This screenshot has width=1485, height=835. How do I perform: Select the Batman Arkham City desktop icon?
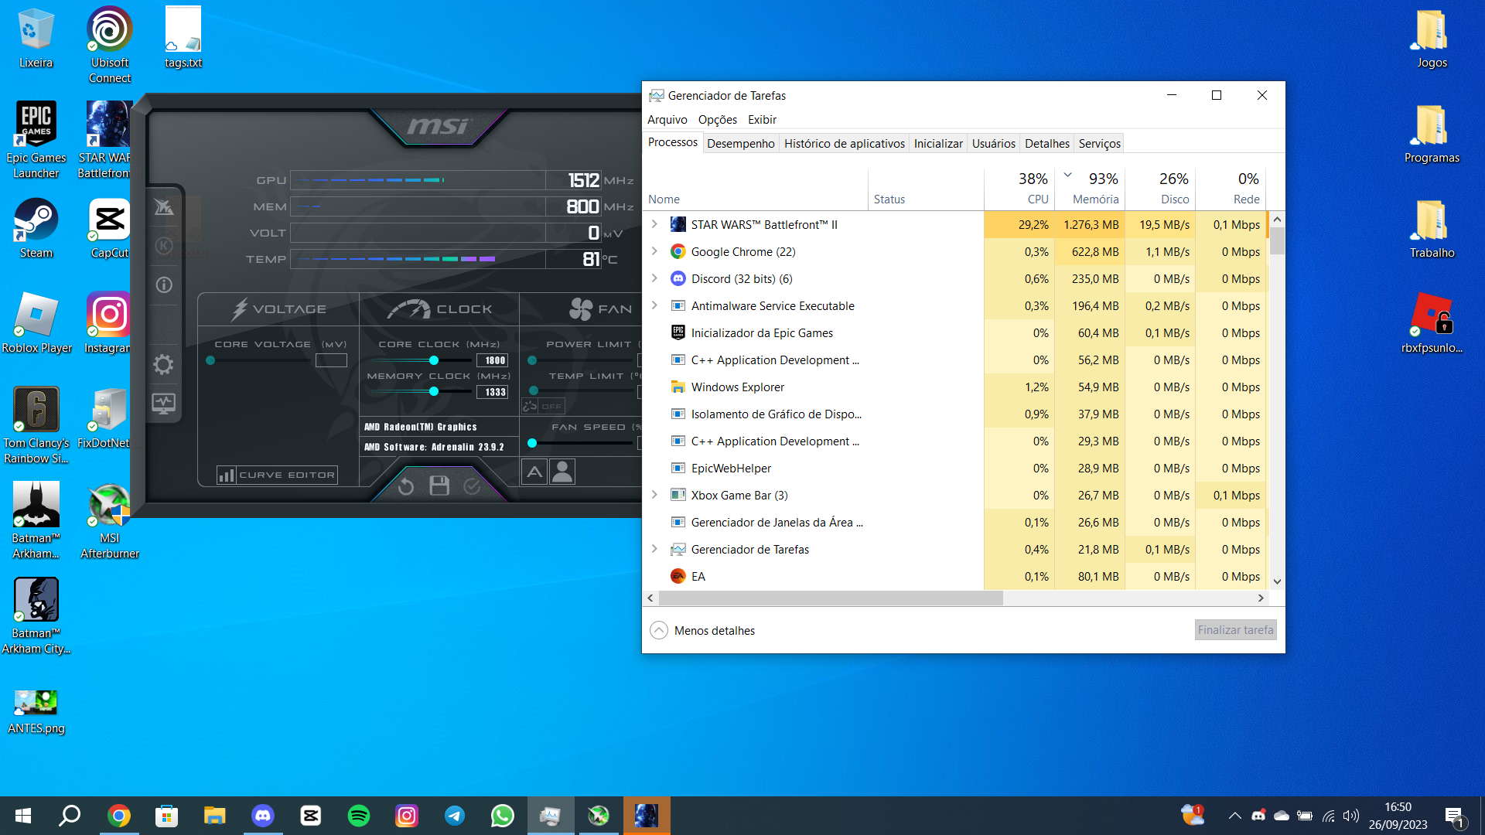click(36, 615)
